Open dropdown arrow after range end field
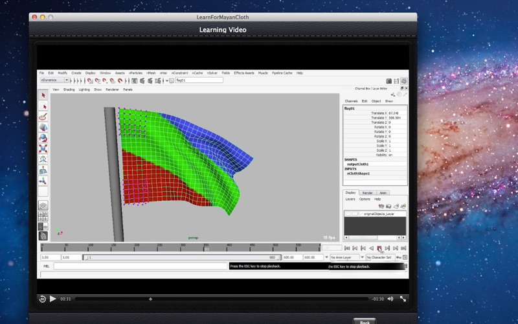 [x=326, y=257]
